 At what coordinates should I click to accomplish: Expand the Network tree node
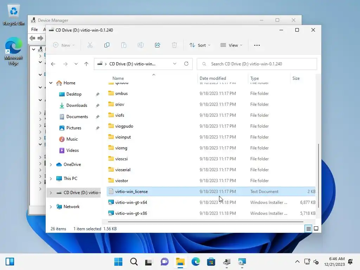pos(51,207)
